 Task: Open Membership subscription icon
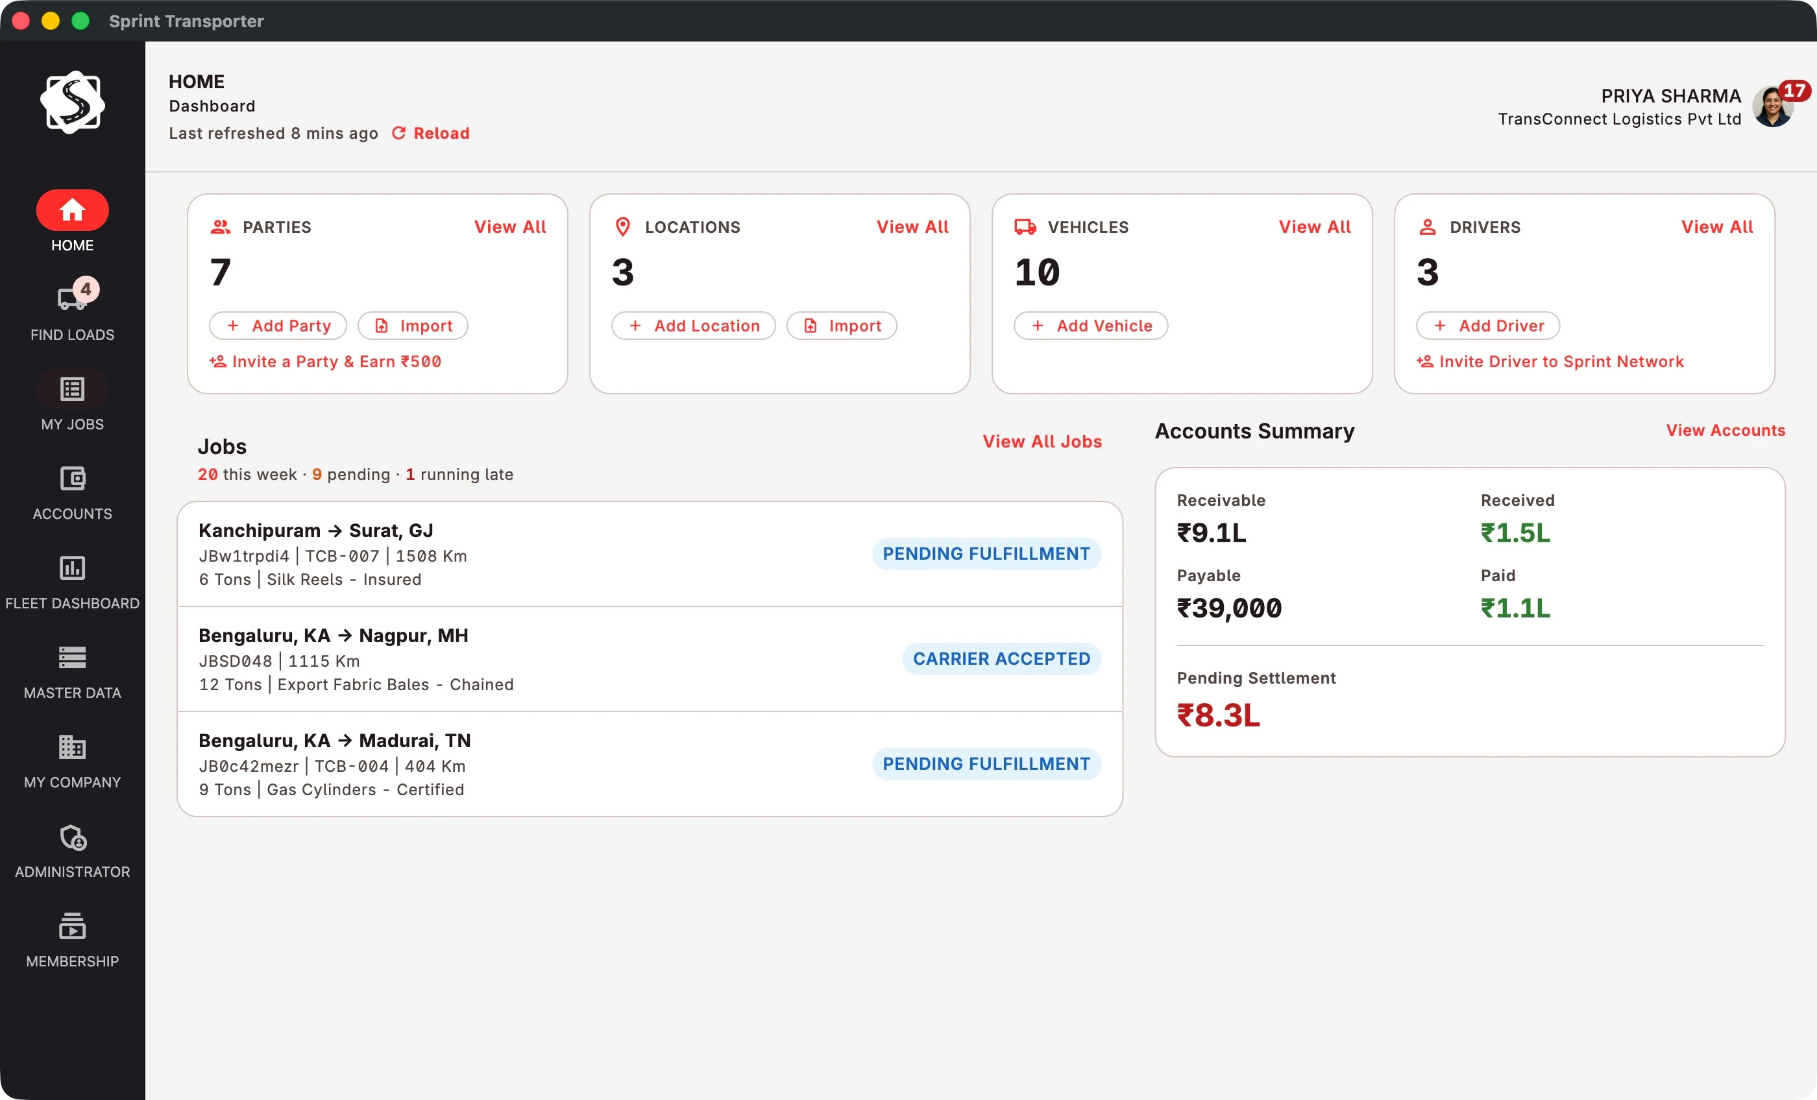(x=72, y=926)
